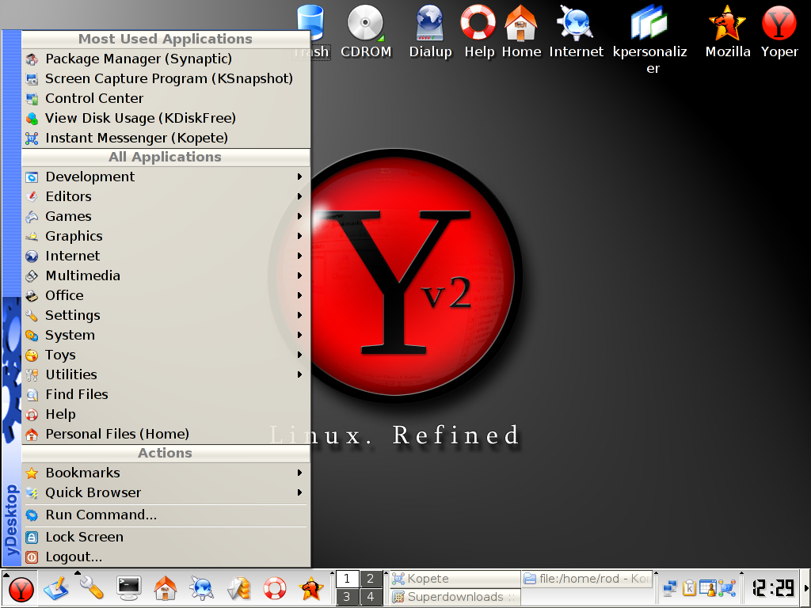Click the Toys category icon
This screenshot has width=811, height=608.
pyautogui.click(x=32, y=355)
